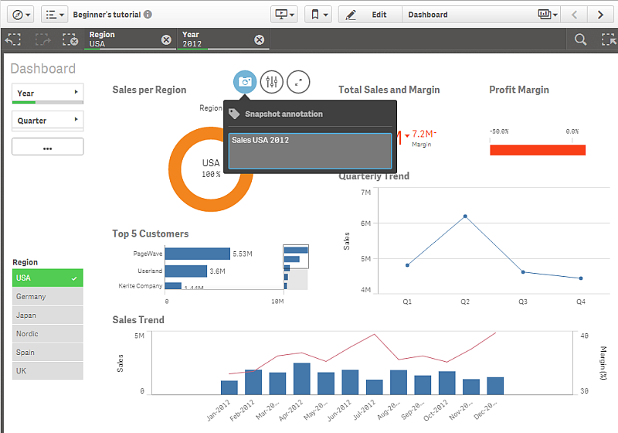The width and height of the screenshot is (618, 433).
Task: Open the exploration menu sliders icon
Action: pyautogui.click(x=272, y=81)
